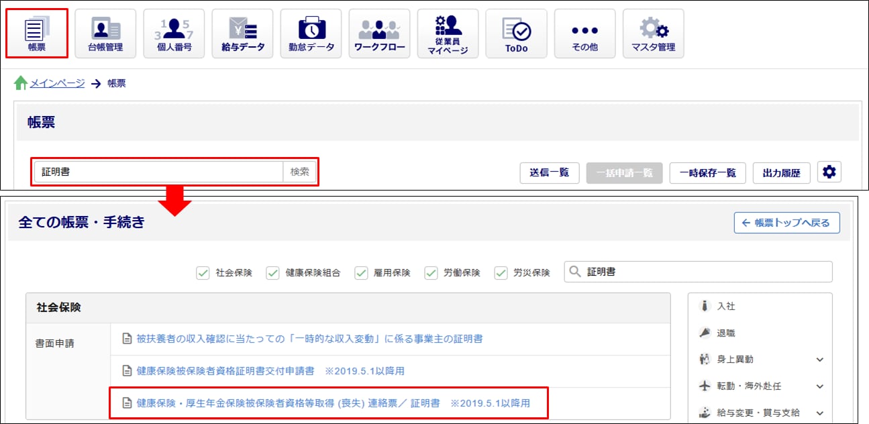Click the gear settings button beside 出力履歴
869x424 pixels.
click(x=829, y=172)
